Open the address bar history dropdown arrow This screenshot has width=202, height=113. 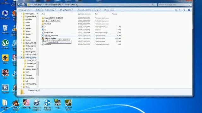tap(152, 5)
